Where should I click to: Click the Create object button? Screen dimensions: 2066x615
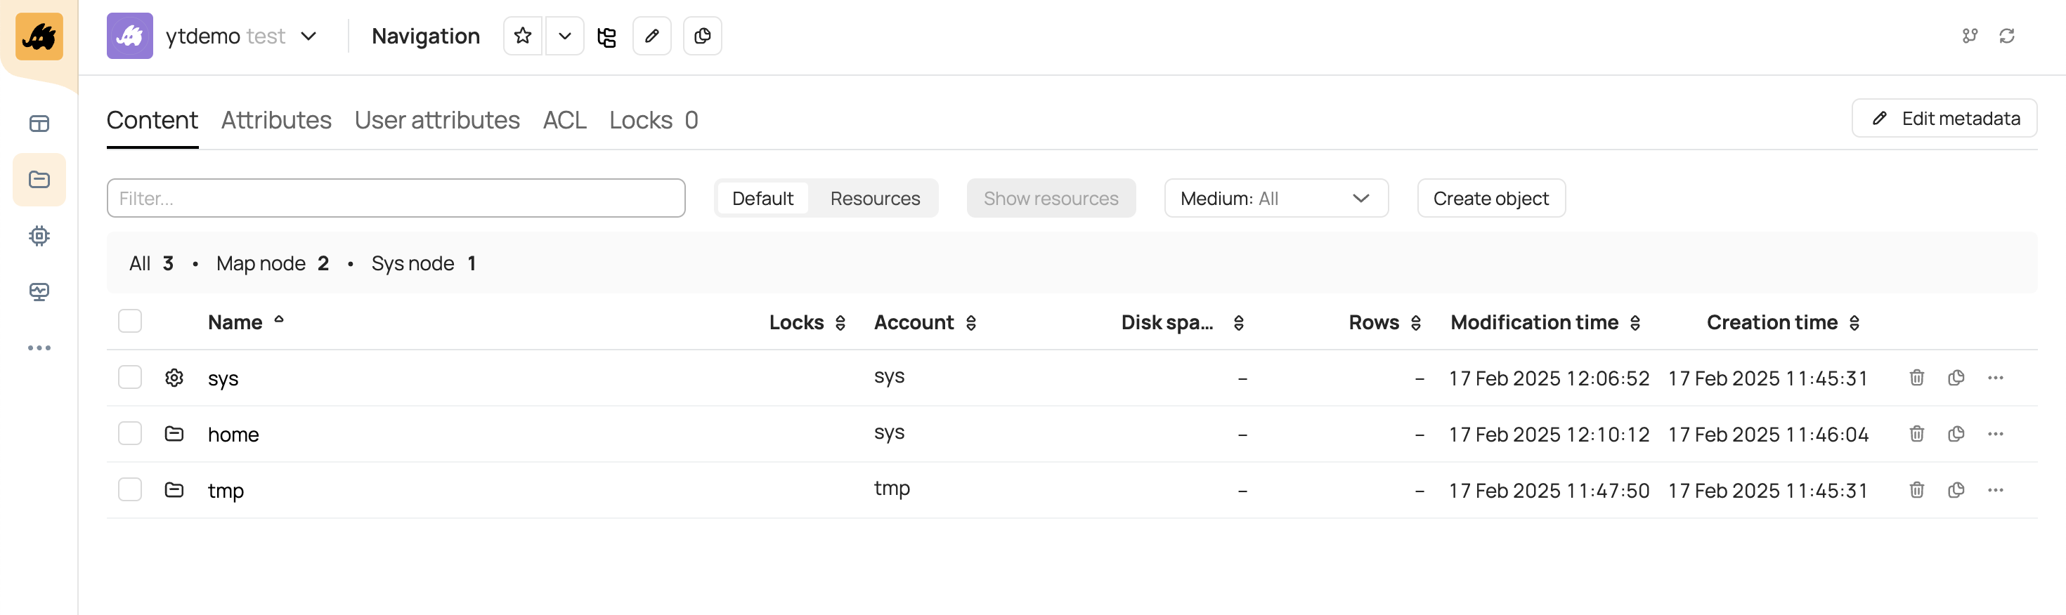point(1490,199)
